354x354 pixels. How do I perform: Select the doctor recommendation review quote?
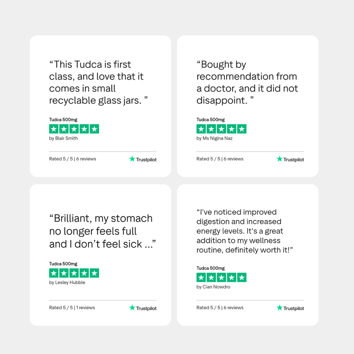247,82
